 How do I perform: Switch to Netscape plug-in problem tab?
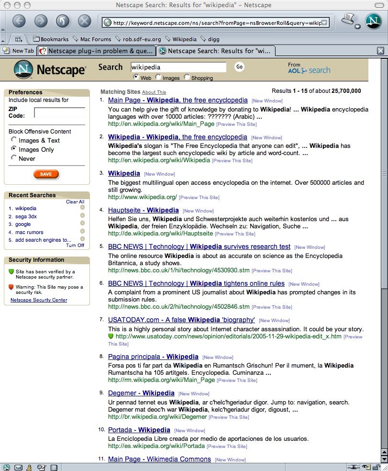pos(96,51)
